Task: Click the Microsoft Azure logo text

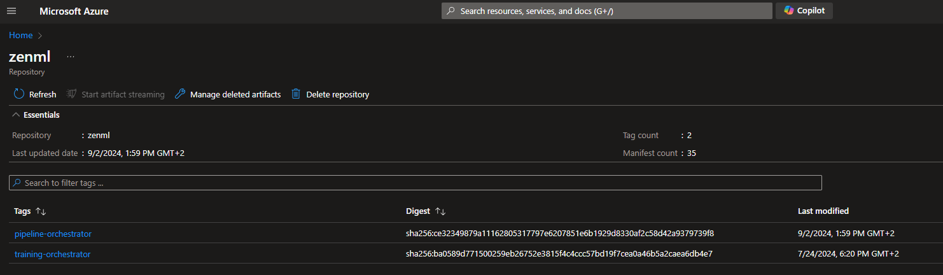Action: pos(74,11)
